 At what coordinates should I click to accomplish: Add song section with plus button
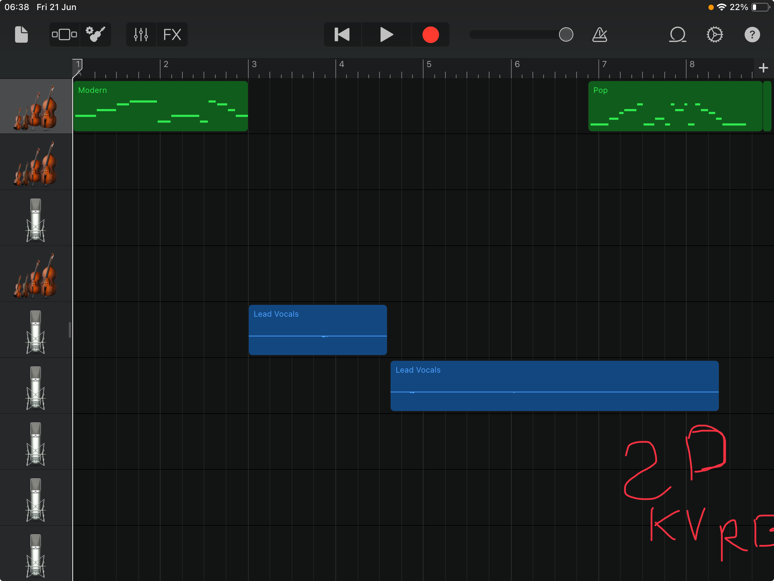pos(763,68)
